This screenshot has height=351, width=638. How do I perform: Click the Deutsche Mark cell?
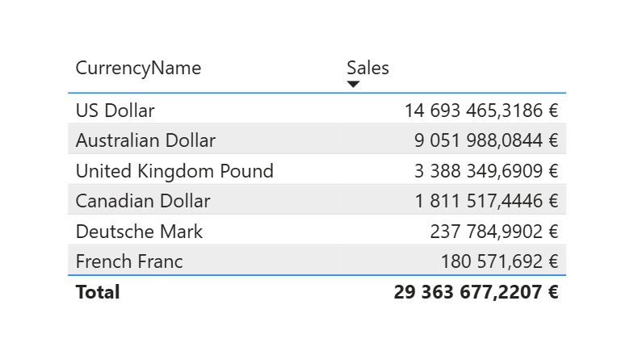pyautogui.click(x=139, y=232)
